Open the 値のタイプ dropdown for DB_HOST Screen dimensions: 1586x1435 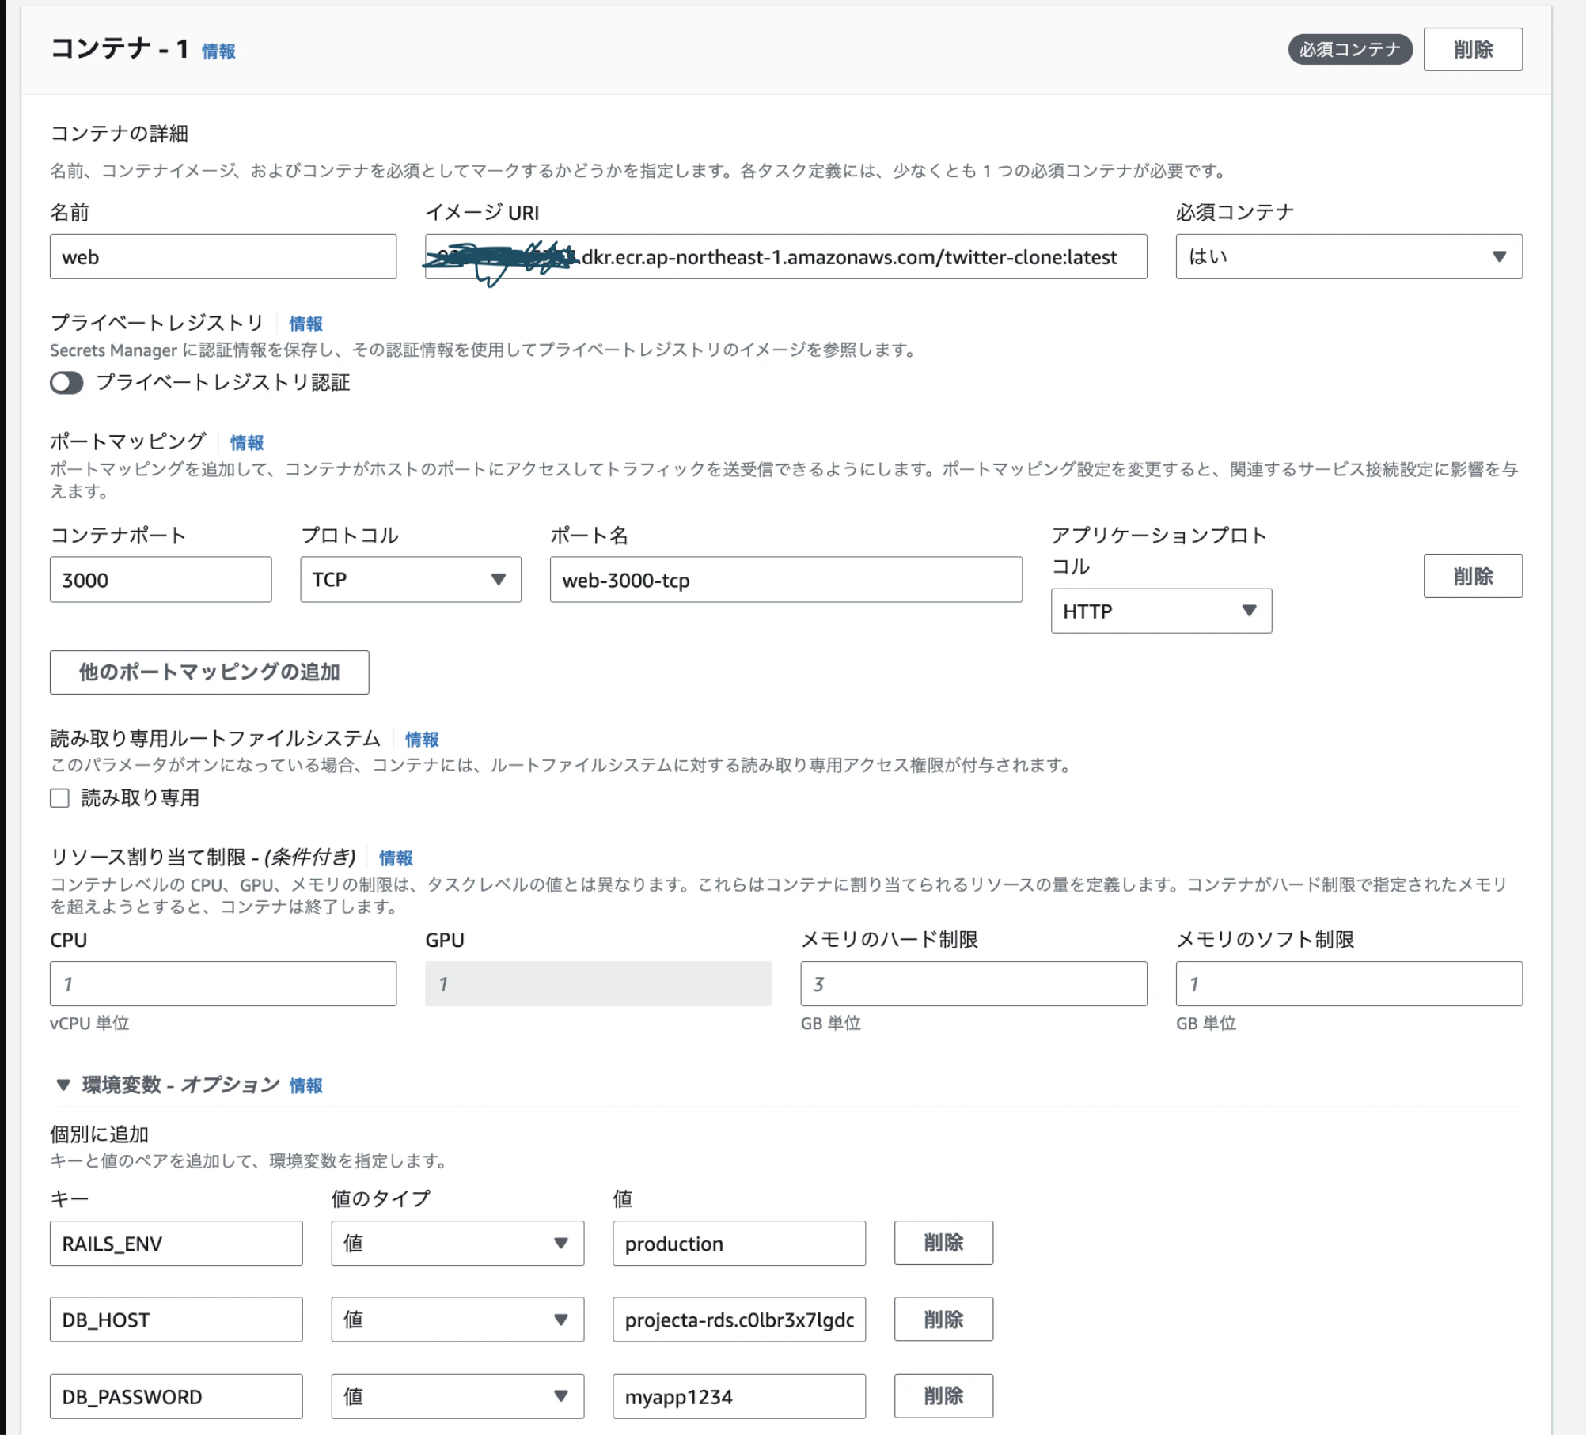click(457, 1320)
